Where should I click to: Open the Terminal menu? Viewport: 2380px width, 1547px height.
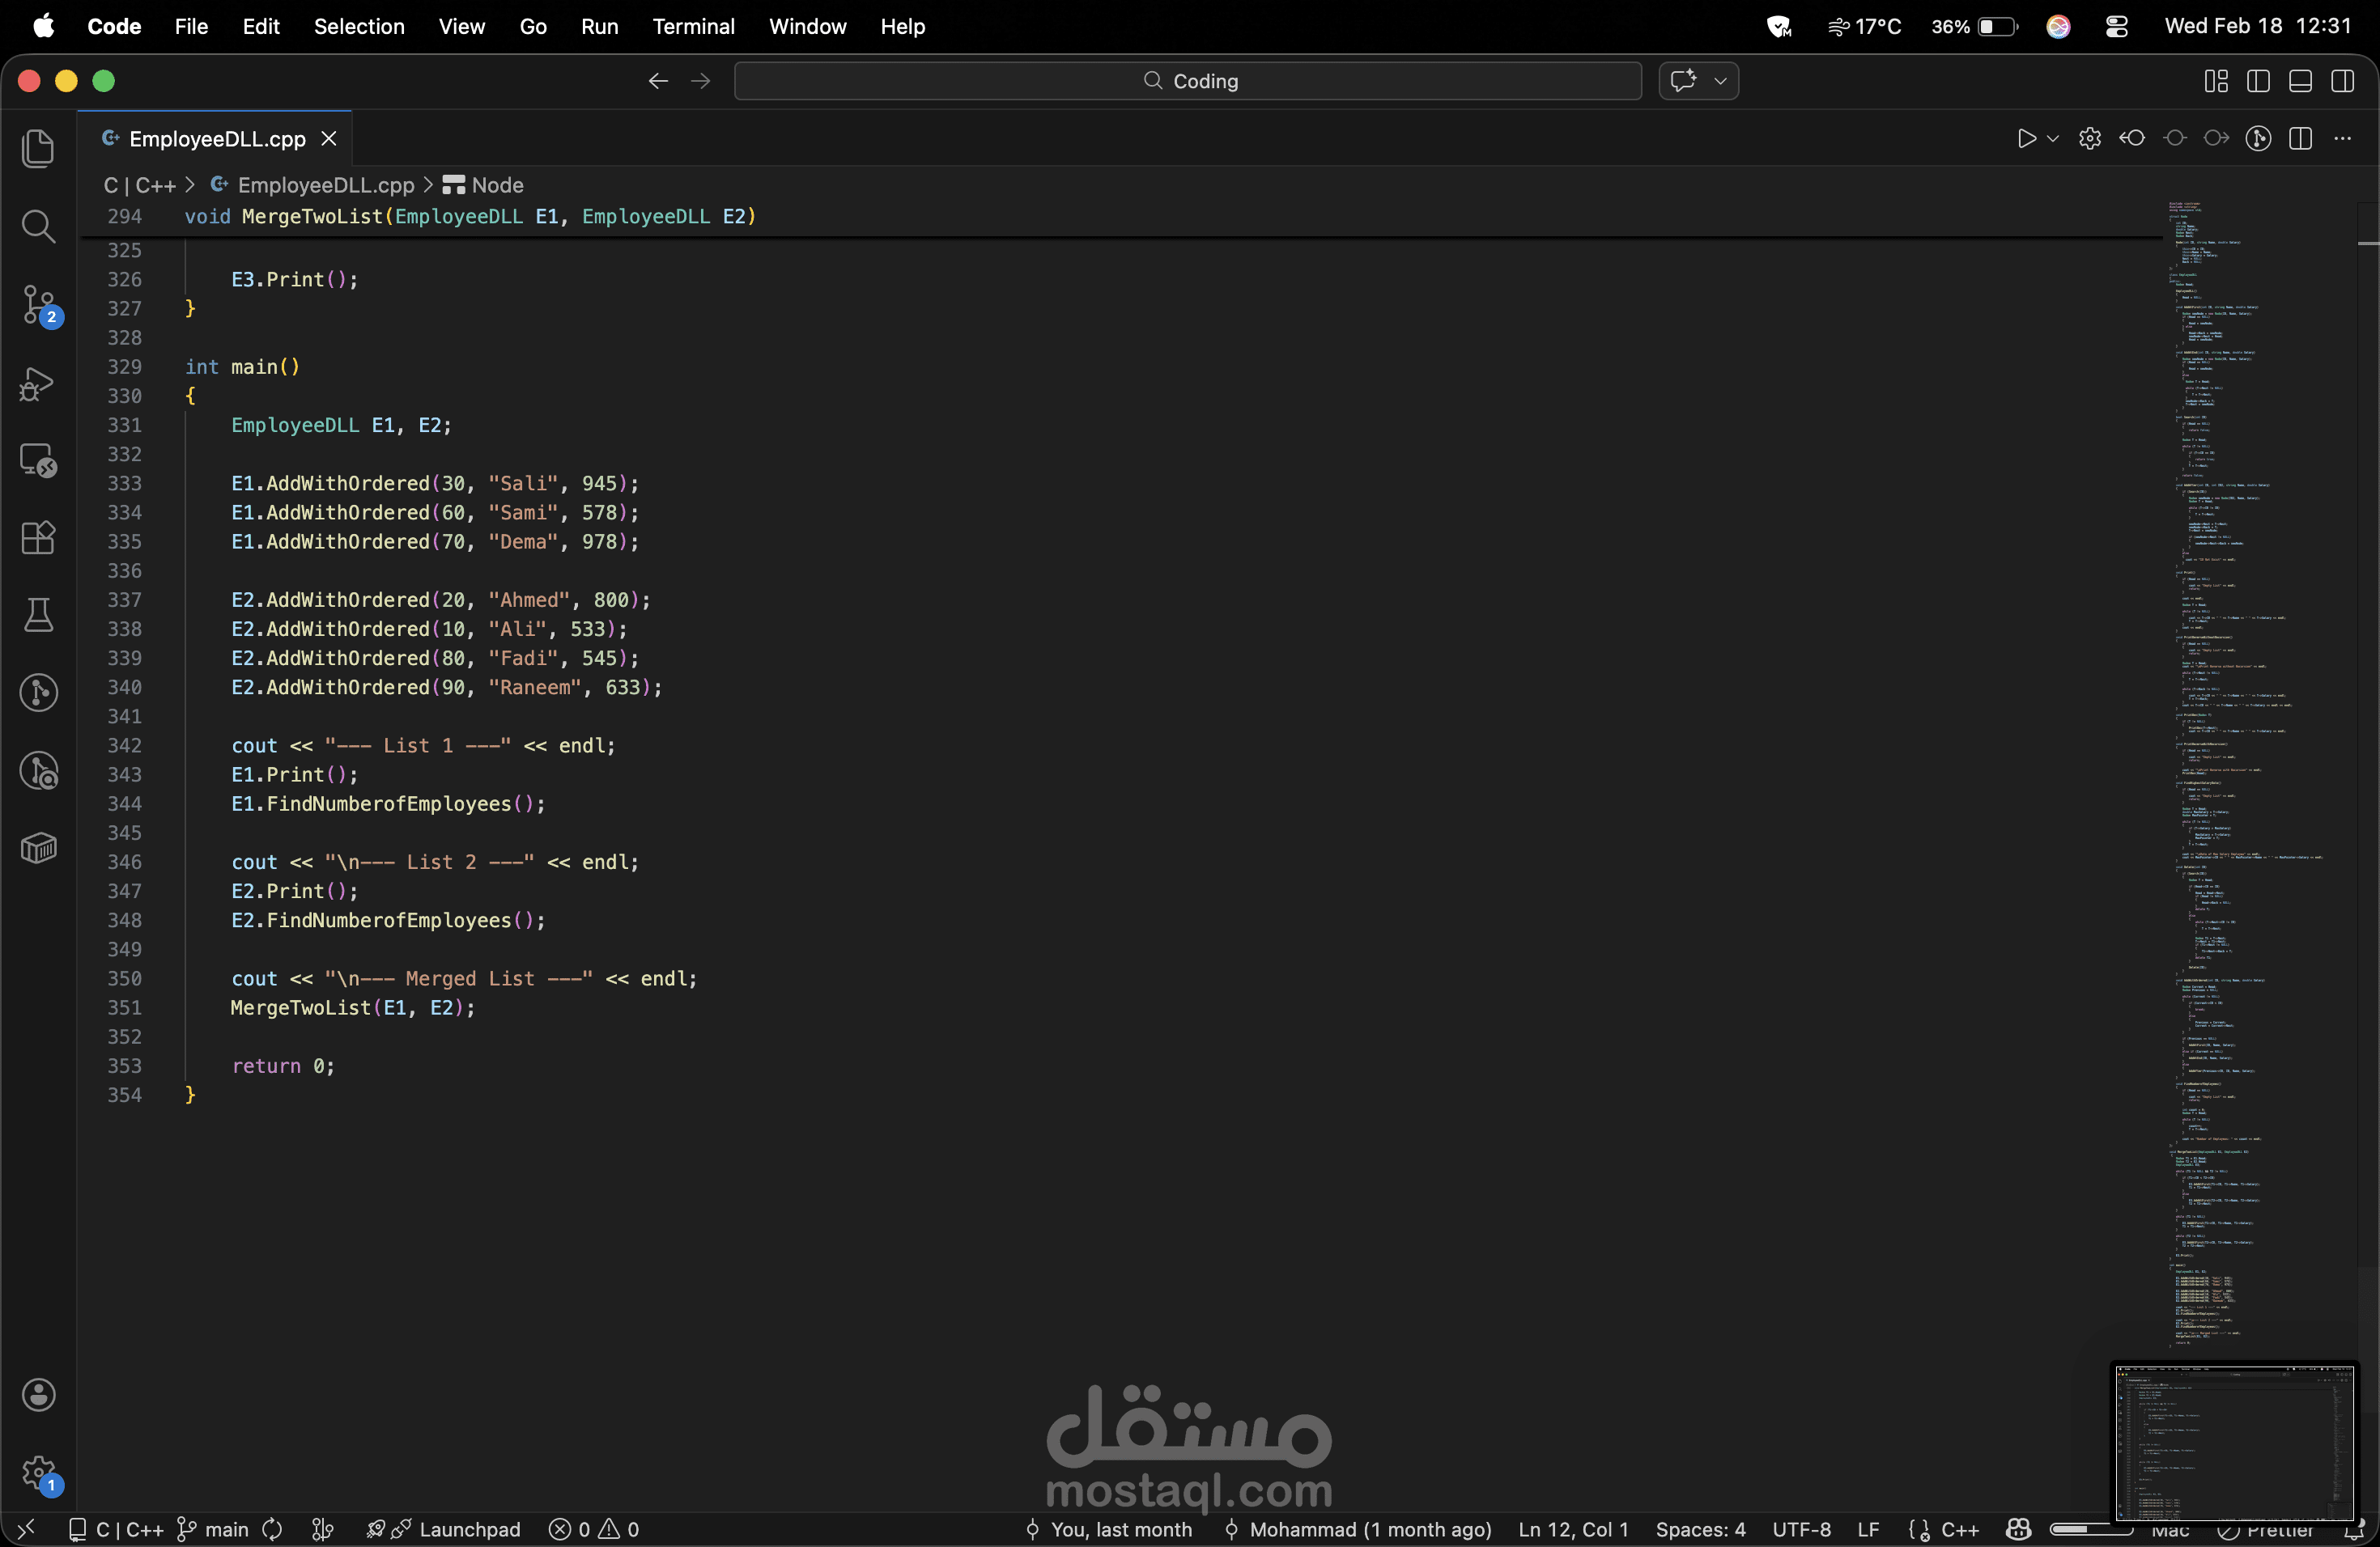pyautogui.click(x=693, y=26)
